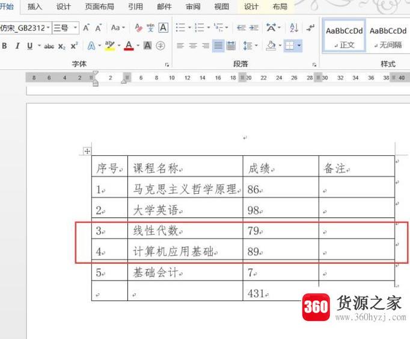Toggle Italic formatting
Image resolution: width=410 pixels, height=339 pixels.
pos(17,46)
